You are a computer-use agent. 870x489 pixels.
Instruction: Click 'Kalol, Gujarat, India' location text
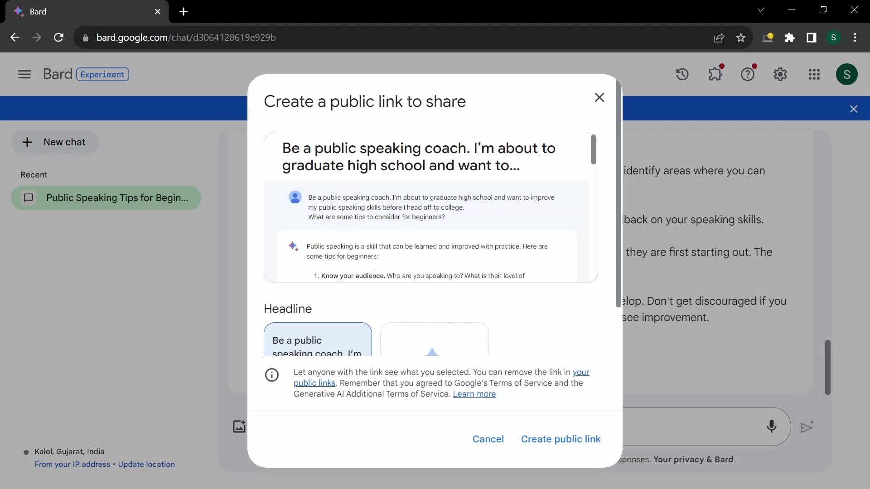point(69,451)
